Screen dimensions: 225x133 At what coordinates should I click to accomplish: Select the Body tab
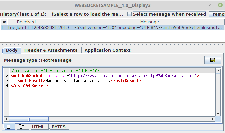coord(12,50)
